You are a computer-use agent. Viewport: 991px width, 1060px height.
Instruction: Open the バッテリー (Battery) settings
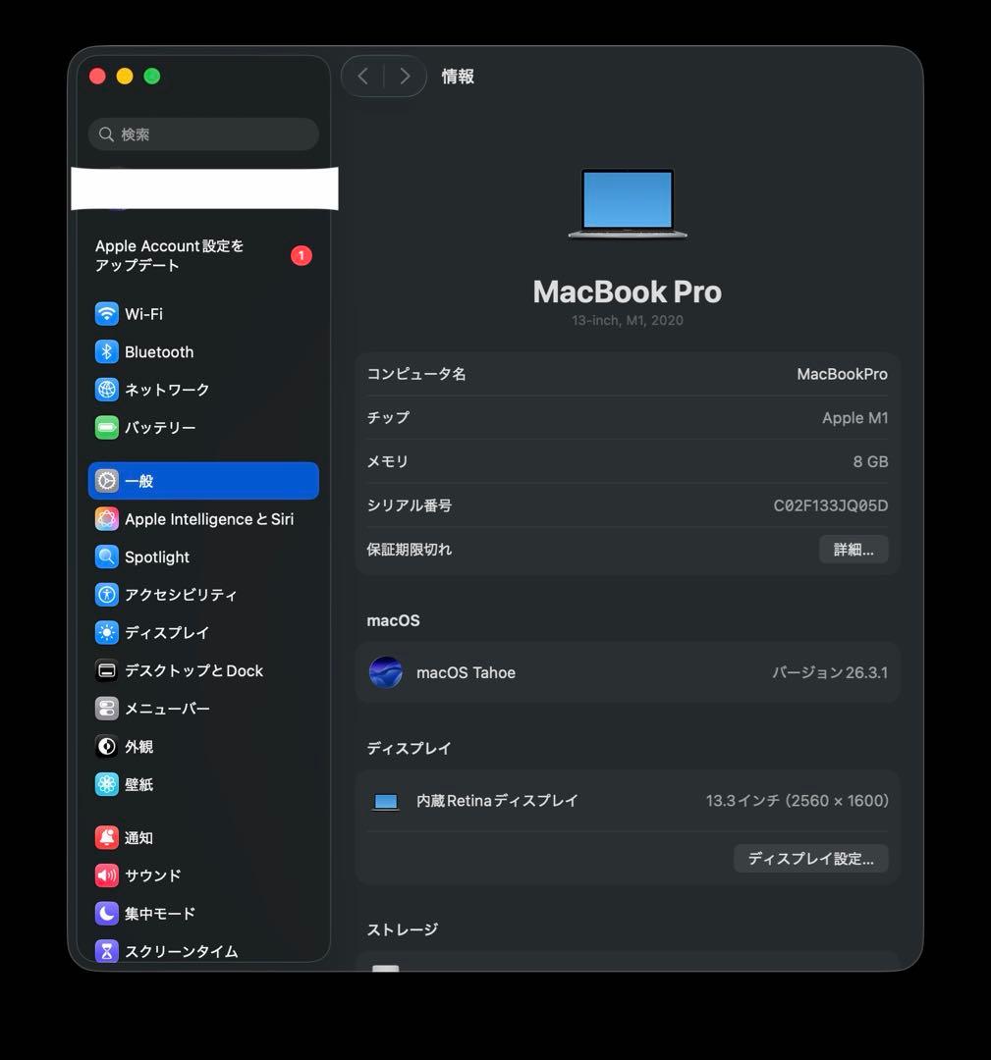pos(157,427)
